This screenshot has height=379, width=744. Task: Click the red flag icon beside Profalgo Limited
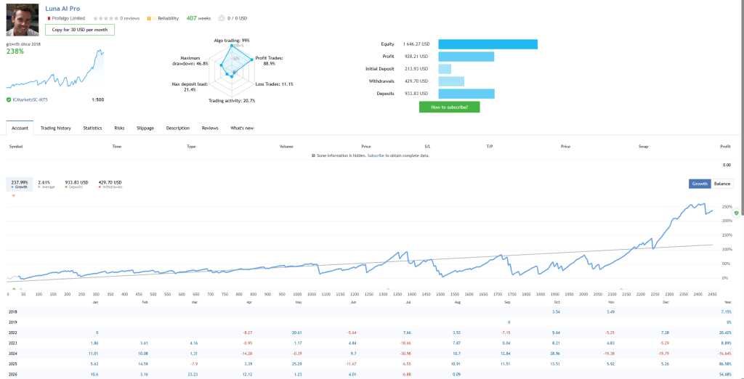coord(49,18)
